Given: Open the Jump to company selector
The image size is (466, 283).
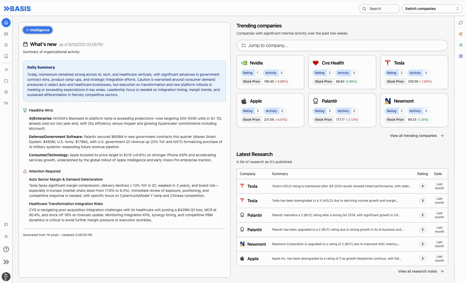Looking at the screenshot, I should click(342, 45).
